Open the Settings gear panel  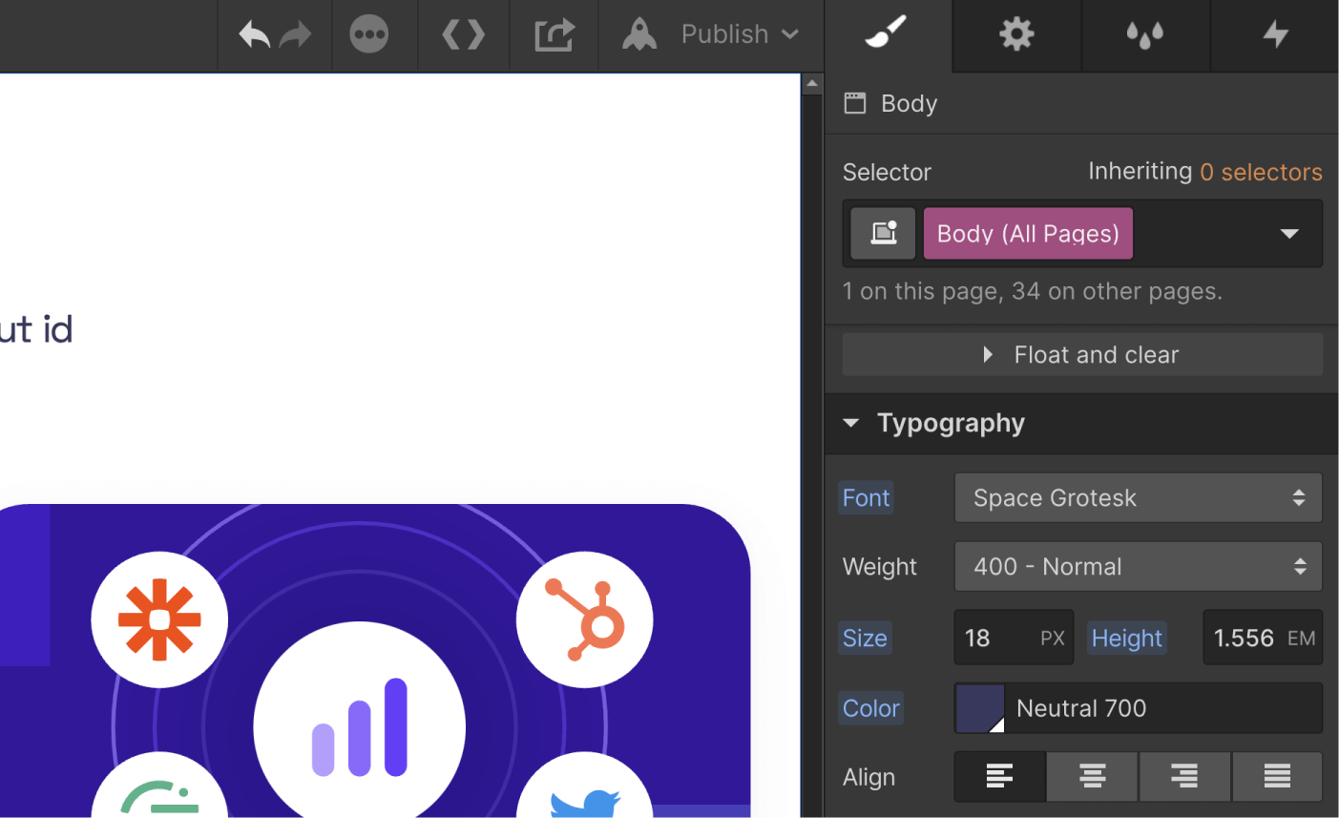(1015, 34)
